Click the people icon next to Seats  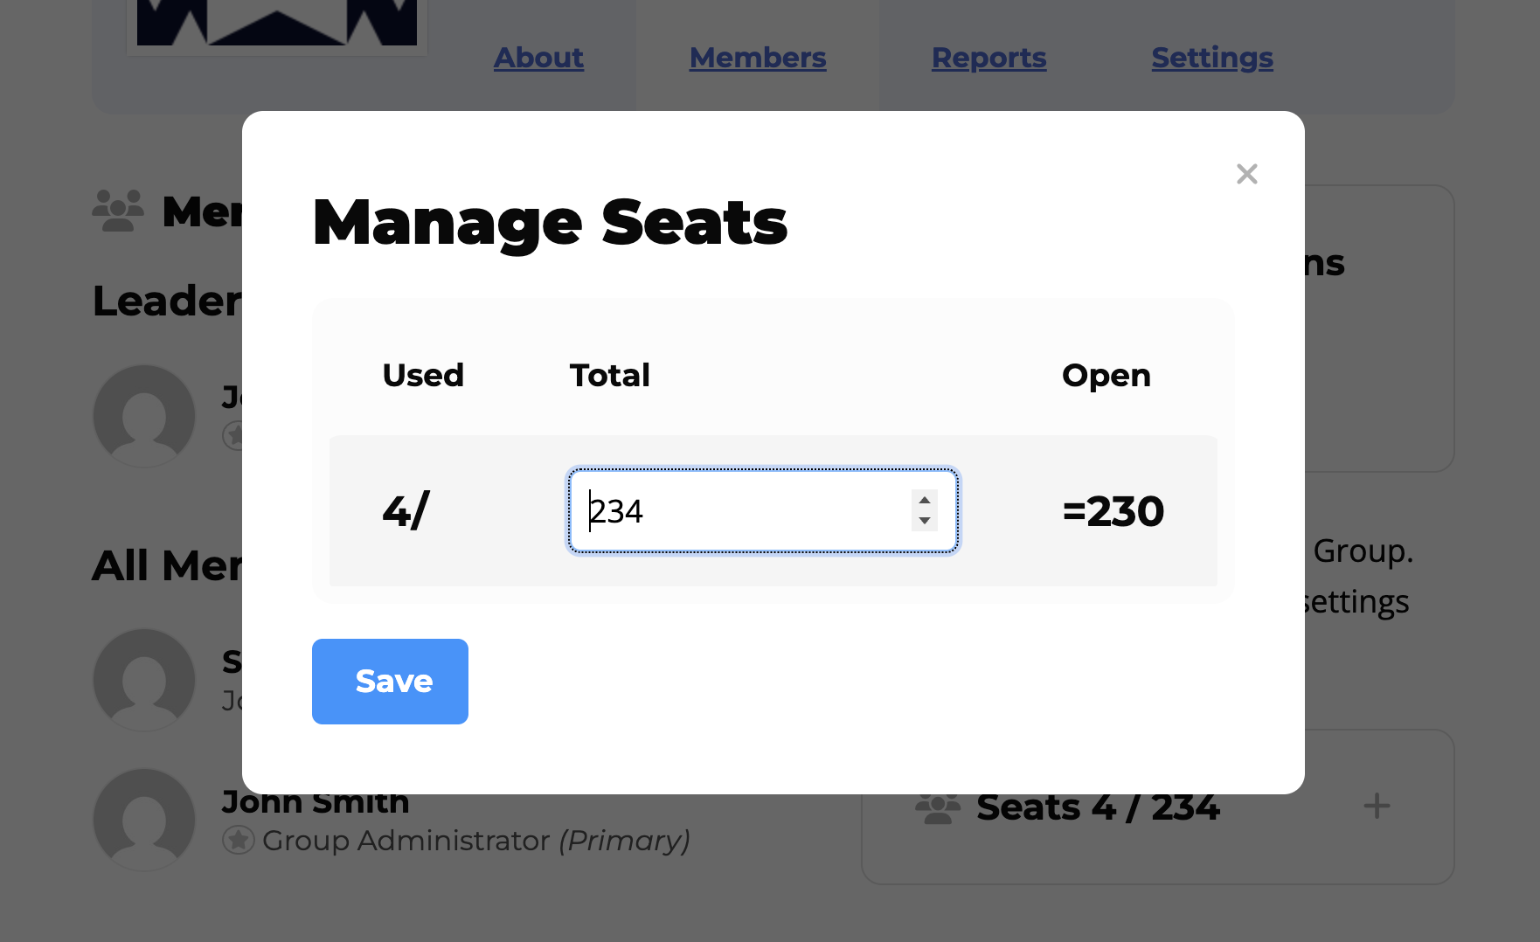(937, 808)
